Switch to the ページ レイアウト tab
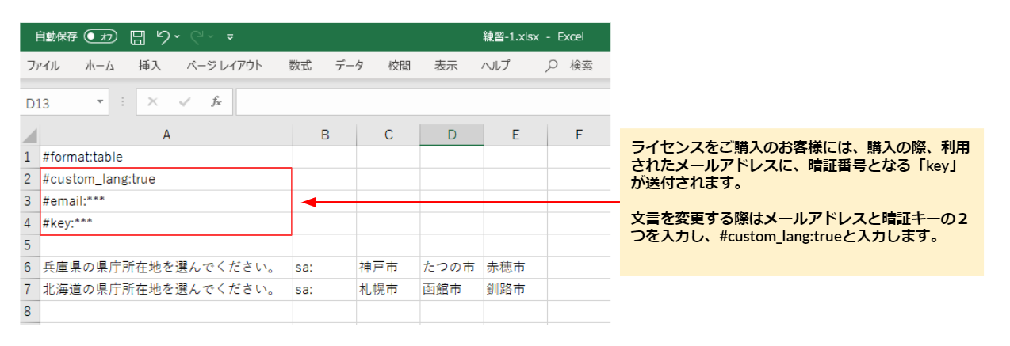This screenshot has width=1010, height=346. coord(224,66)
